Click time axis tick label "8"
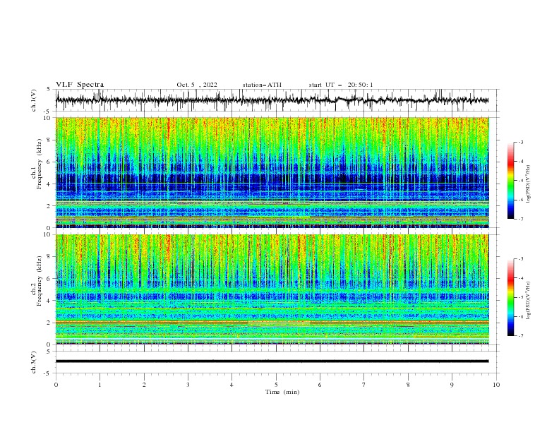 pos(408,385)
